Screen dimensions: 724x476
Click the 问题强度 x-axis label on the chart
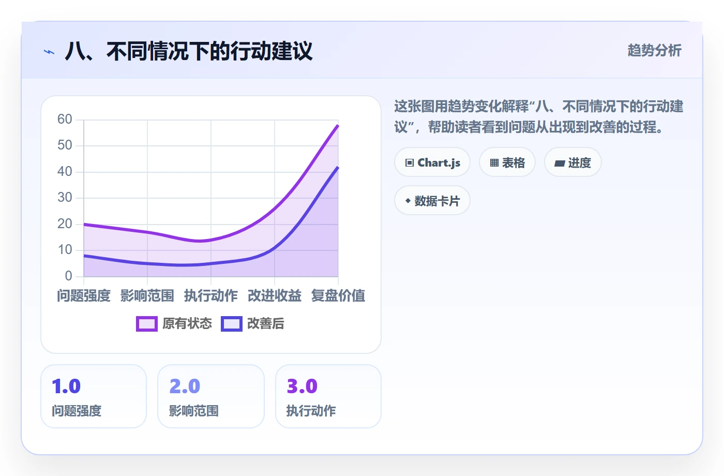point(84,295)
